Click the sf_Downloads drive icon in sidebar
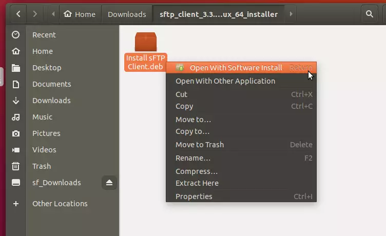Image resolution: width=386 pixels, height=236 pixels. [x=16, y=183]
